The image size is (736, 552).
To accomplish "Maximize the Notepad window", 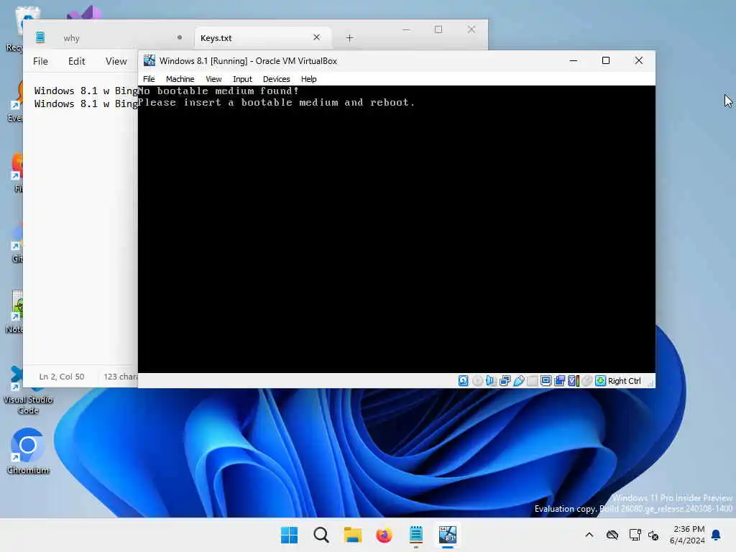I will pyautogui.click(x=438, y=29).
